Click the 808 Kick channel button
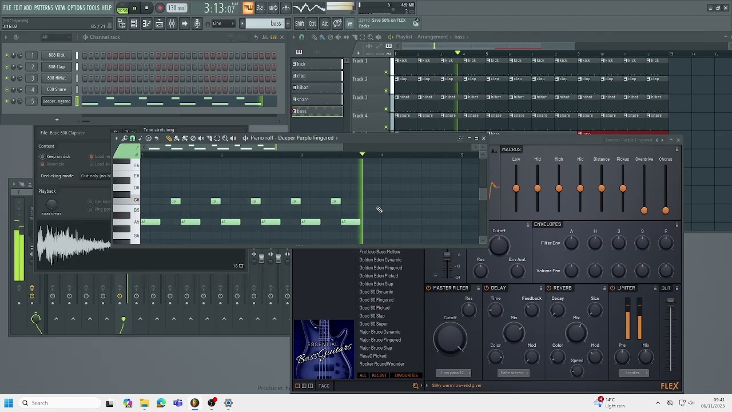The image size is (732, 412). [x=57, y=56]
